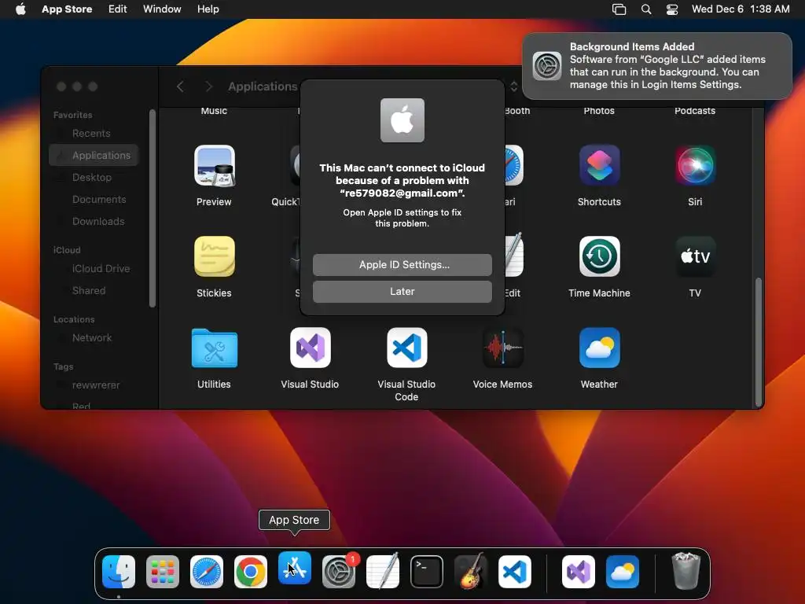Click the Finder view options chevrons
805x604 pixels.
click(513, 87)
